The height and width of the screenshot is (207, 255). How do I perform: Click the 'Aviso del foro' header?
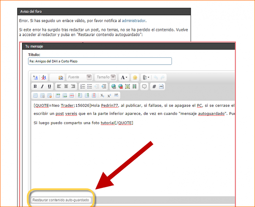coord(104,11)
